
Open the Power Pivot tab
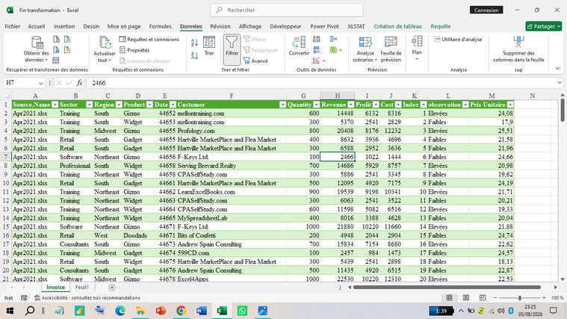click(324, 26)
